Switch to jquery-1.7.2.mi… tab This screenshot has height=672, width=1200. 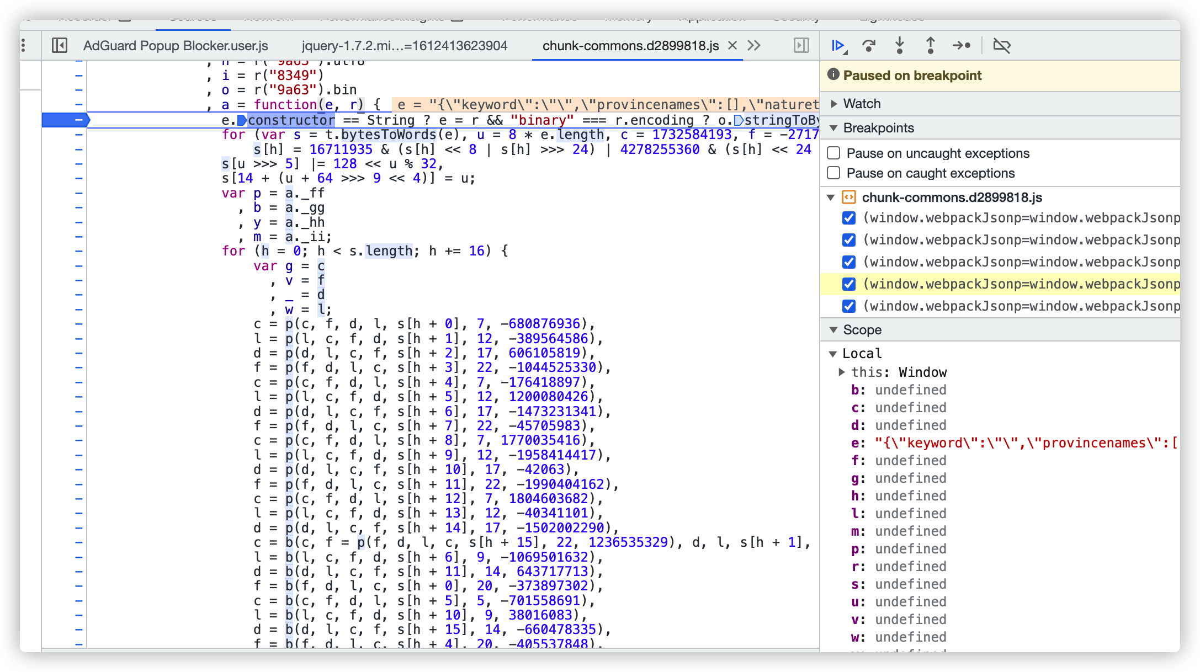tap(405, 45)
